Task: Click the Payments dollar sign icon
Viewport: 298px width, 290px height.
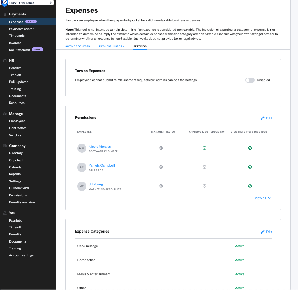Action: [4, 14]
